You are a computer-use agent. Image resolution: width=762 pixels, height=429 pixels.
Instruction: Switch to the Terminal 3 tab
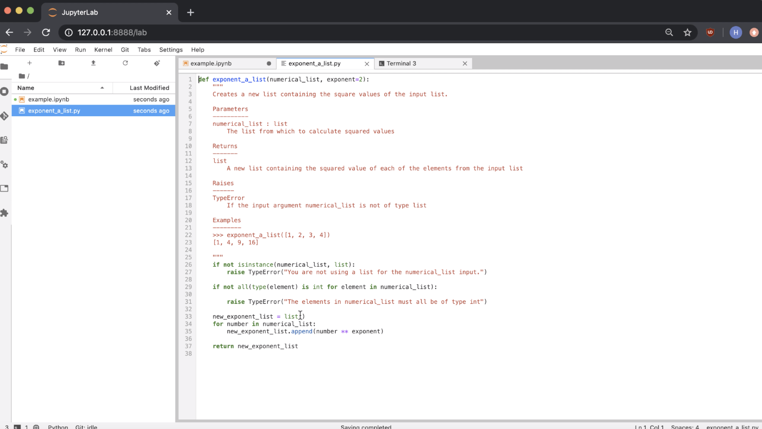coord(401,64)
